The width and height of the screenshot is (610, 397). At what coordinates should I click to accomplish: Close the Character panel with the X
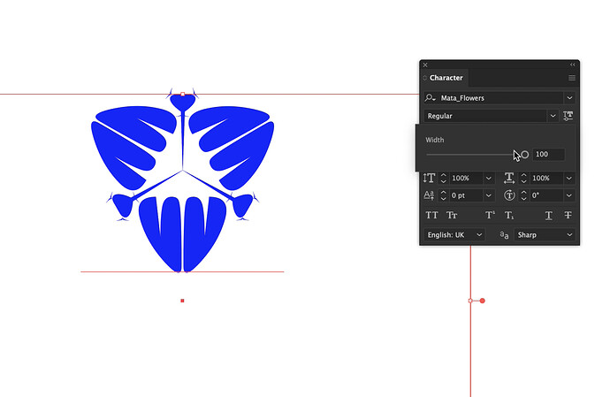(425, 65)
